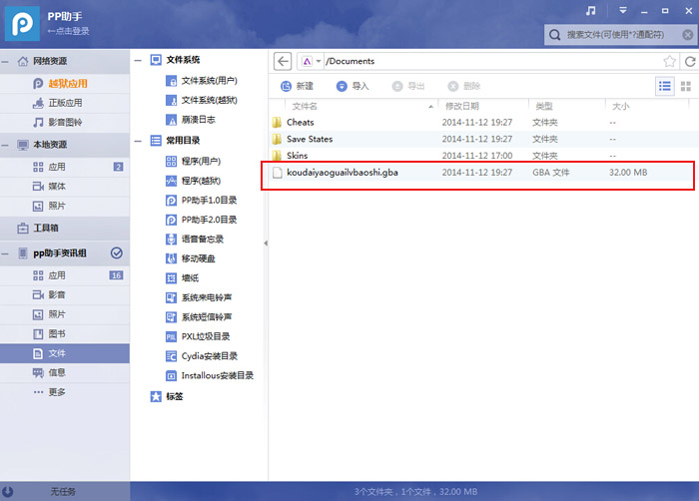Open 越狱应用 in sidebar
This screenshot has width=699, height=501.
[65, 84]
